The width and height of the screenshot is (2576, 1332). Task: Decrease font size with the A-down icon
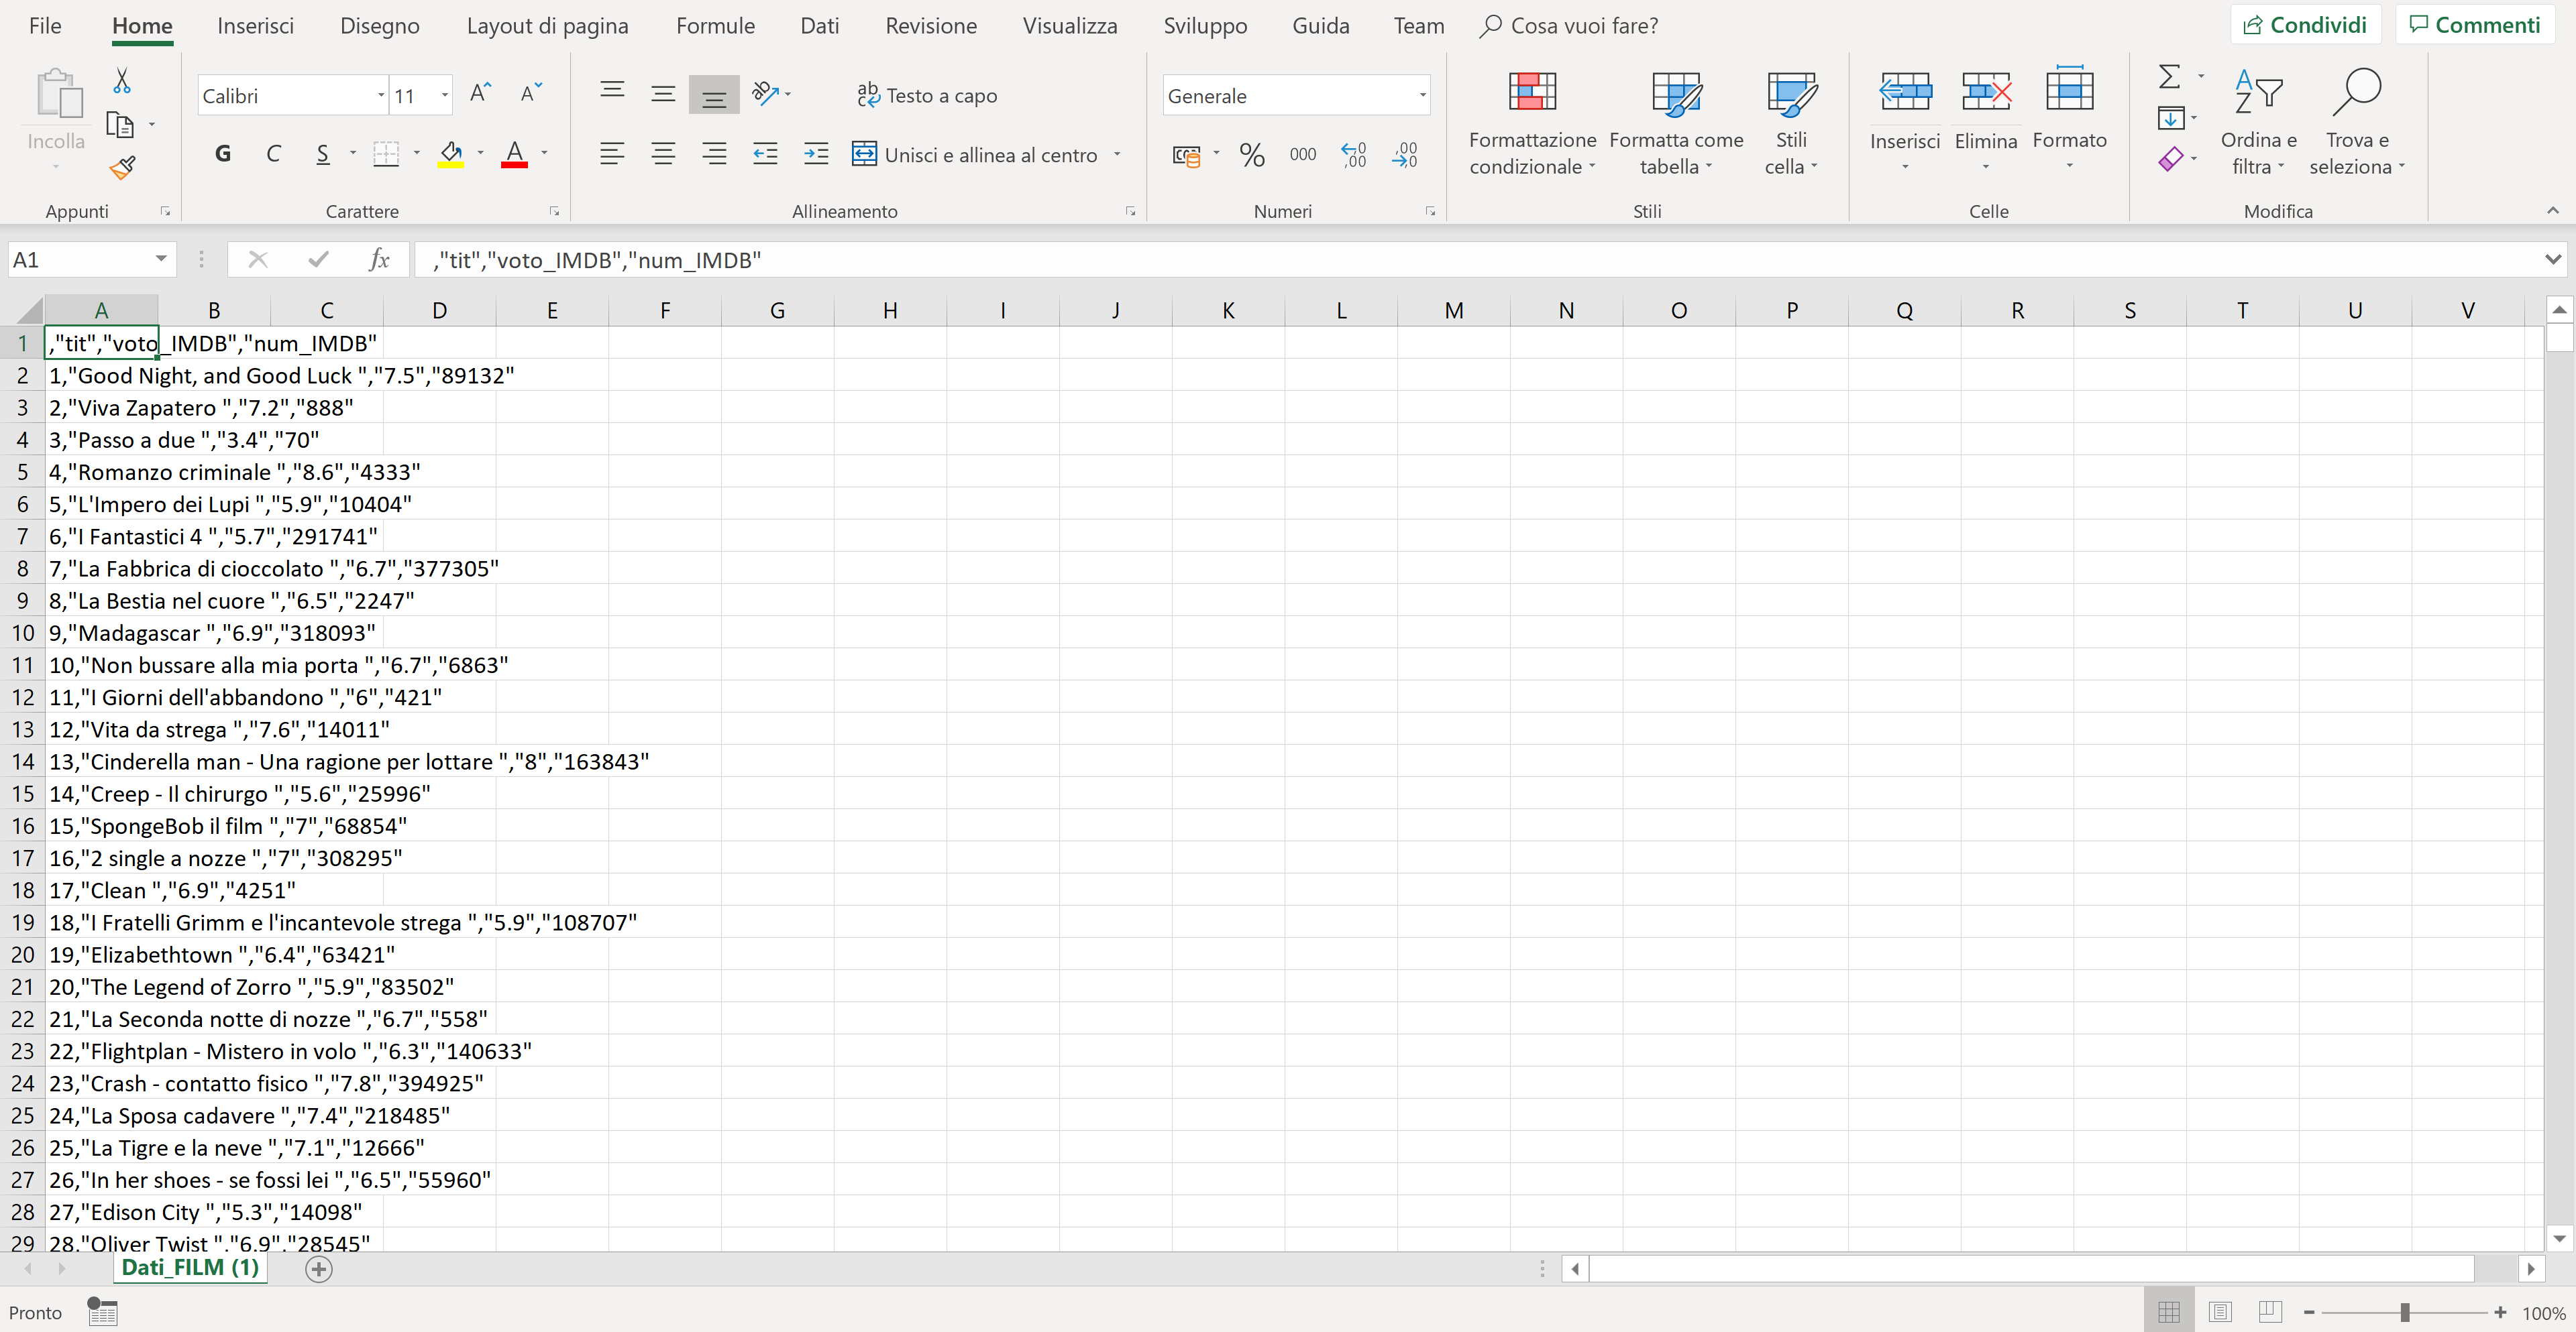click(x=531, y=94)
